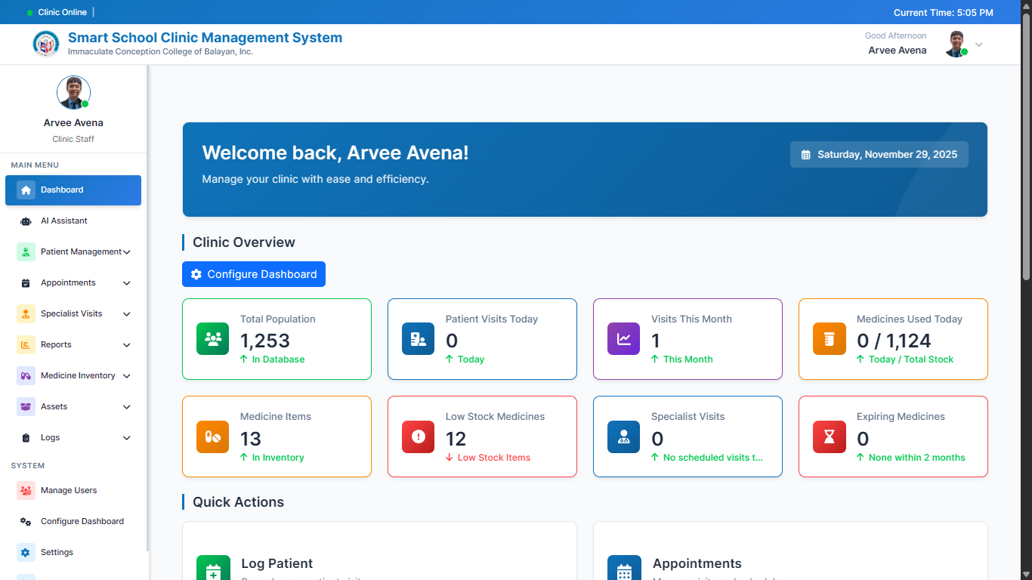Select Dashboard in the main menu
The height and width of the screenshot is (580, 1032).
tap(73, 190)
